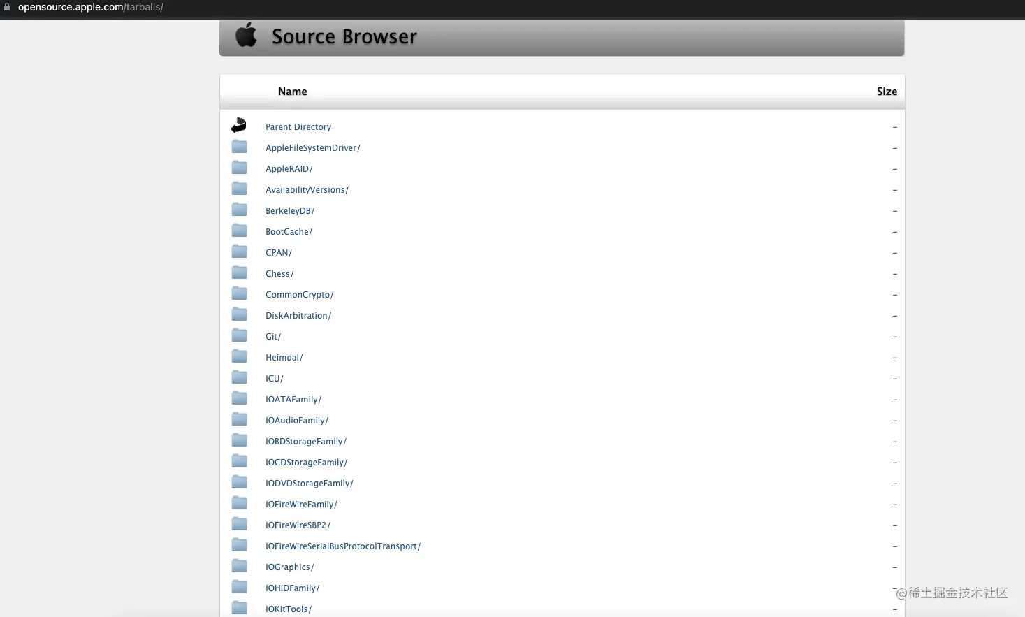1025x617 pixels.
Task: Open the Parent Directory link
Action: 298,127
